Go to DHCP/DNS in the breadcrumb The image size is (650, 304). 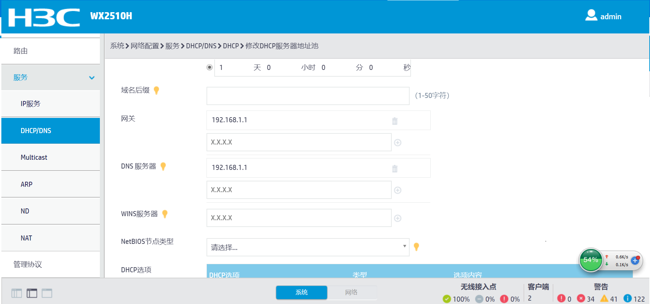point(201,46)
